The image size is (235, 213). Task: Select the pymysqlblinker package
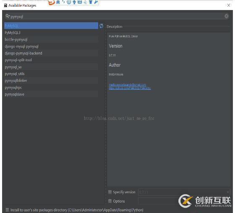51,81
